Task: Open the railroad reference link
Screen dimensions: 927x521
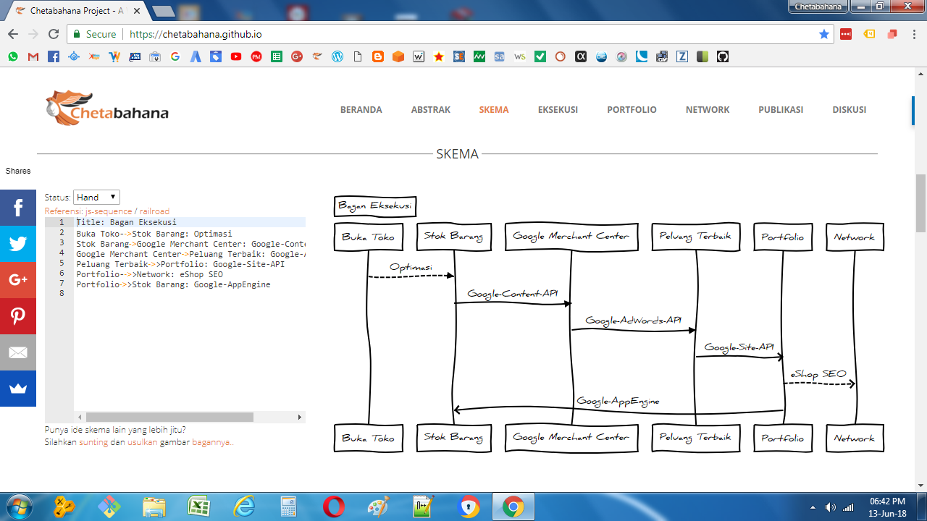Action: (155, 211)
